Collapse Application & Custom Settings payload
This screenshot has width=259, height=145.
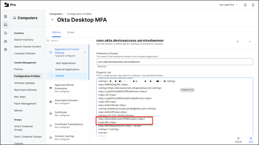85,52
